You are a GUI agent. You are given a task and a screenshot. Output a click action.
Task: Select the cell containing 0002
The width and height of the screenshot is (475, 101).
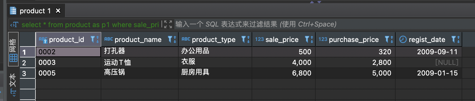68,52
